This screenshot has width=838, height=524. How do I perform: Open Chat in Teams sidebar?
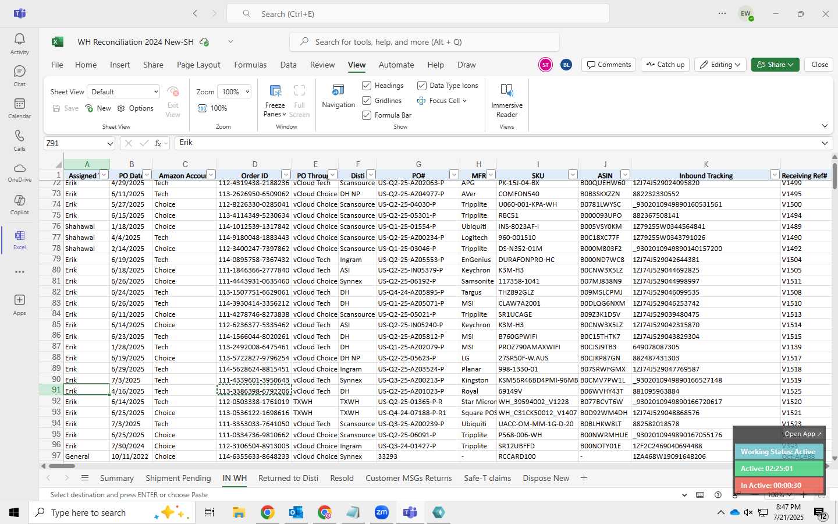pos(19,76)
